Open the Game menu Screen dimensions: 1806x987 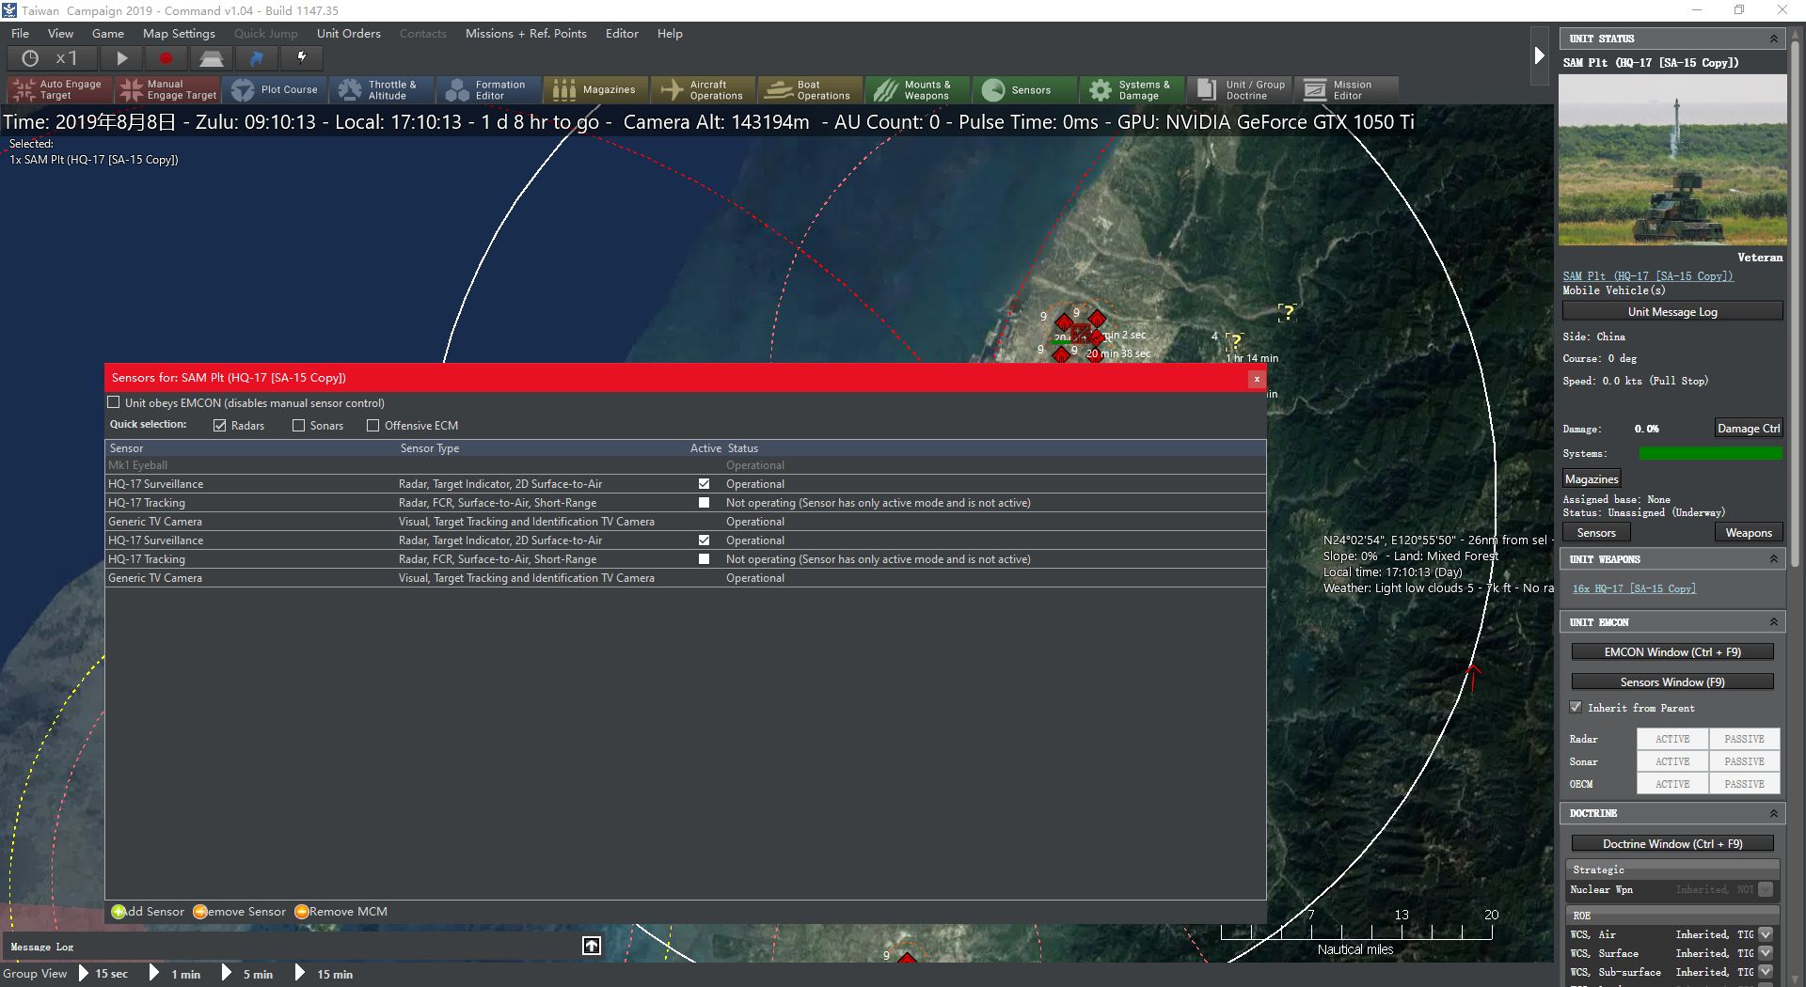point(107,33)
